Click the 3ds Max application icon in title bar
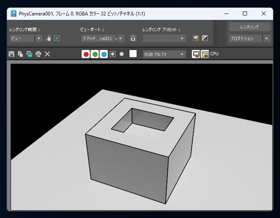Screen dimensions: 280x218 (x=13, y=13)
